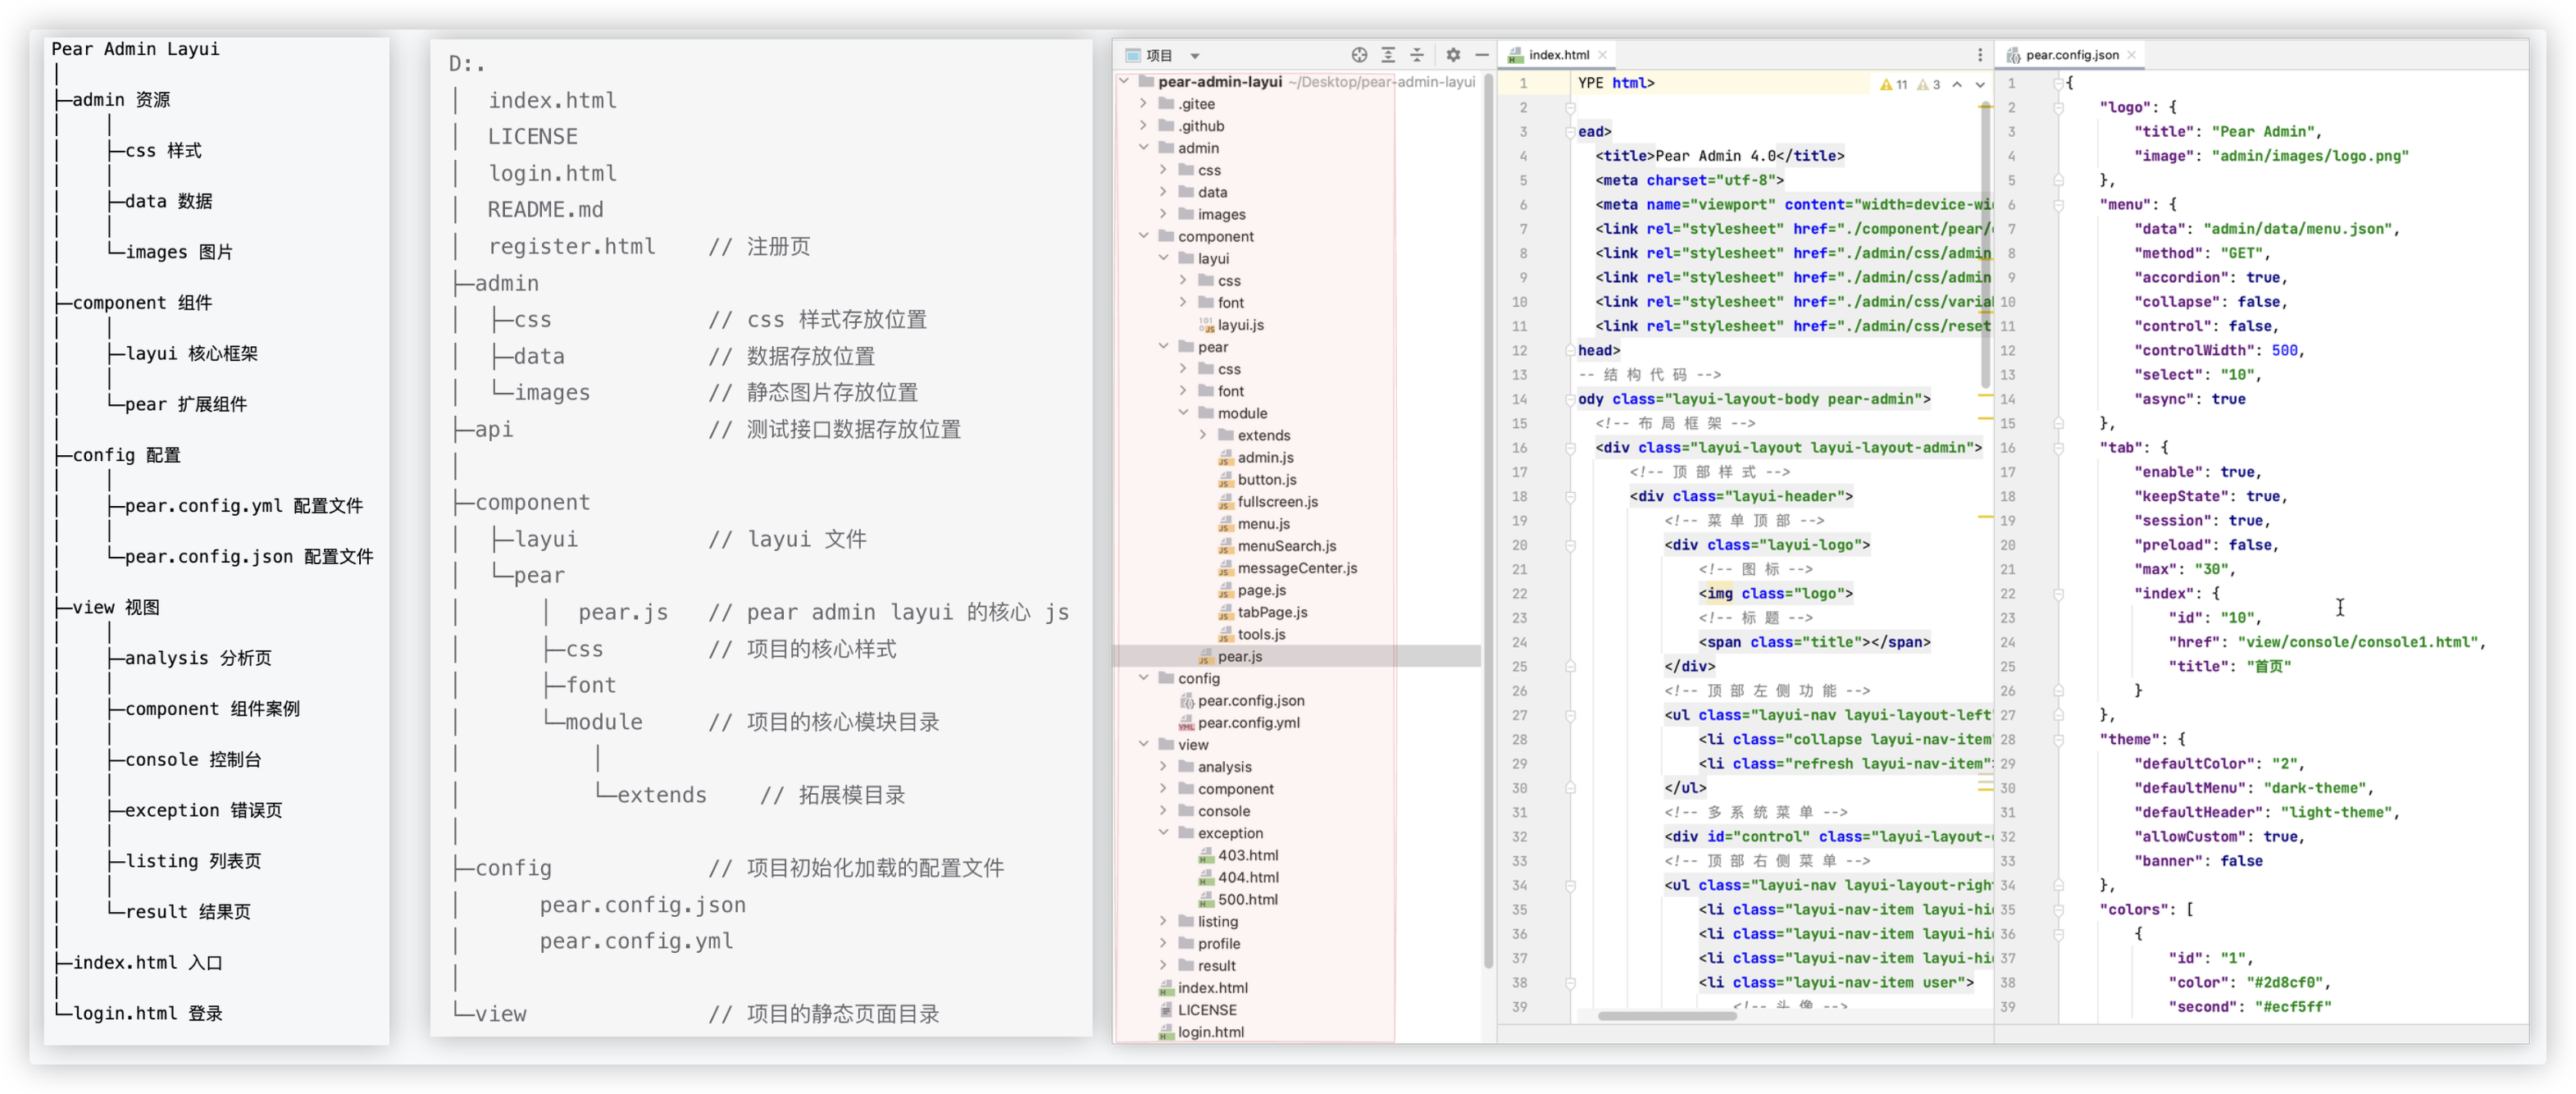
Task: Expand the .gitee folder
Action: (x=1144, y=103)
